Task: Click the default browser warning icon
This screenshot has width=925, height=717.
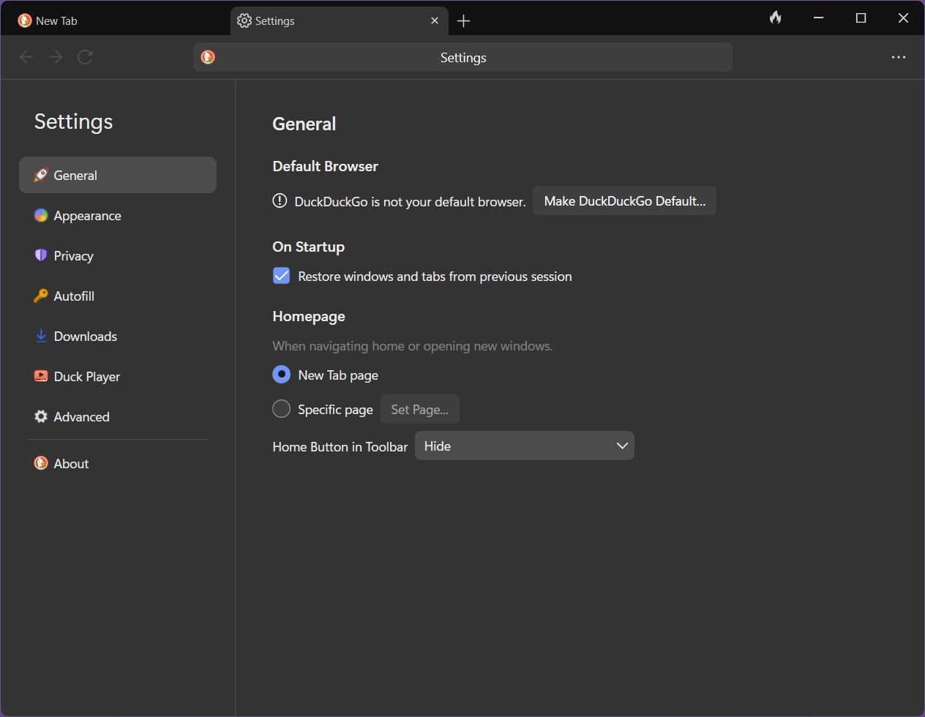Action: (280, 200)
